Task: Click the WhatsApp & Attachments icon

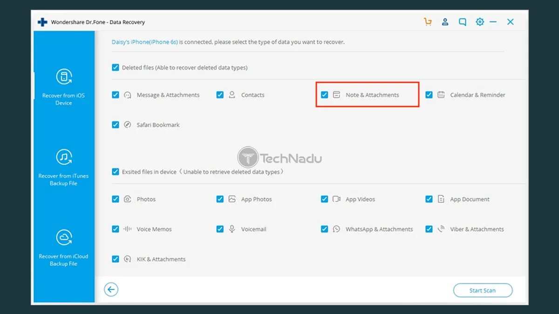Action: click(x=336, y=229)
